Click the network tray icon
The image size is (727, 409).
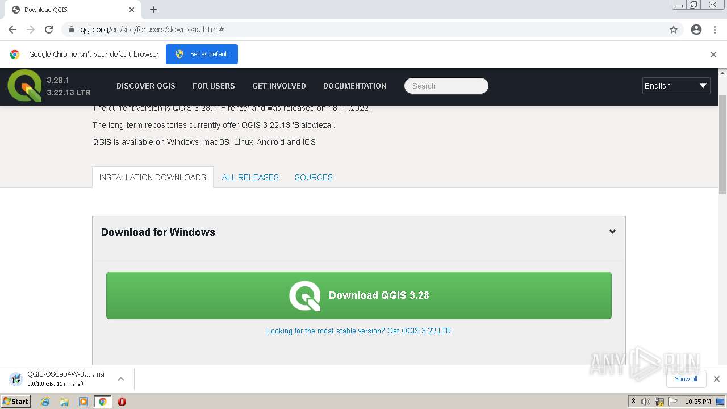[659, 402]
